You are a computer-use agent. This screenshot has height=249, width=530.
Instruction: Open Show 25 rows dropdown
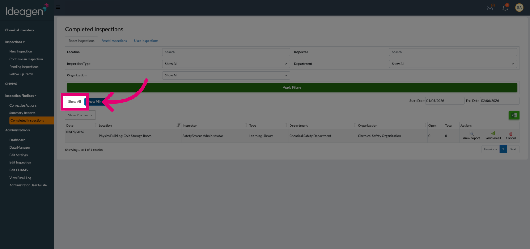(x=80, y=115)
